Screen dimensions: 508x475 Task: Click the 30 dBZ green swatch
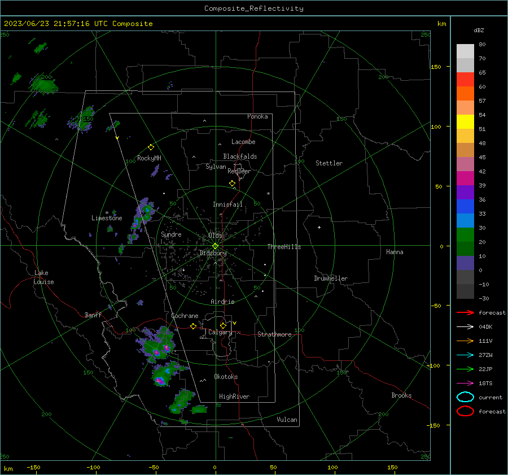coord(465,234)
